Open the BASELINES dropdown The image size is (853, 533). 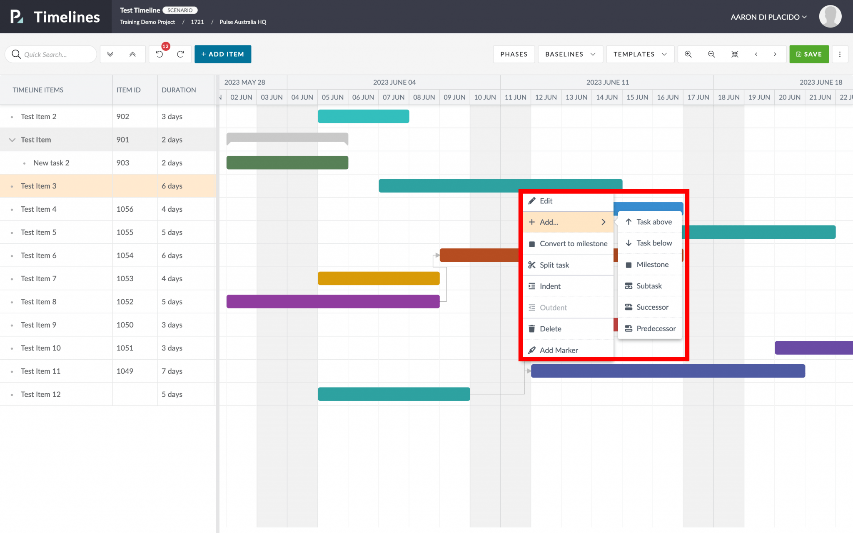(x=569, y=54)
